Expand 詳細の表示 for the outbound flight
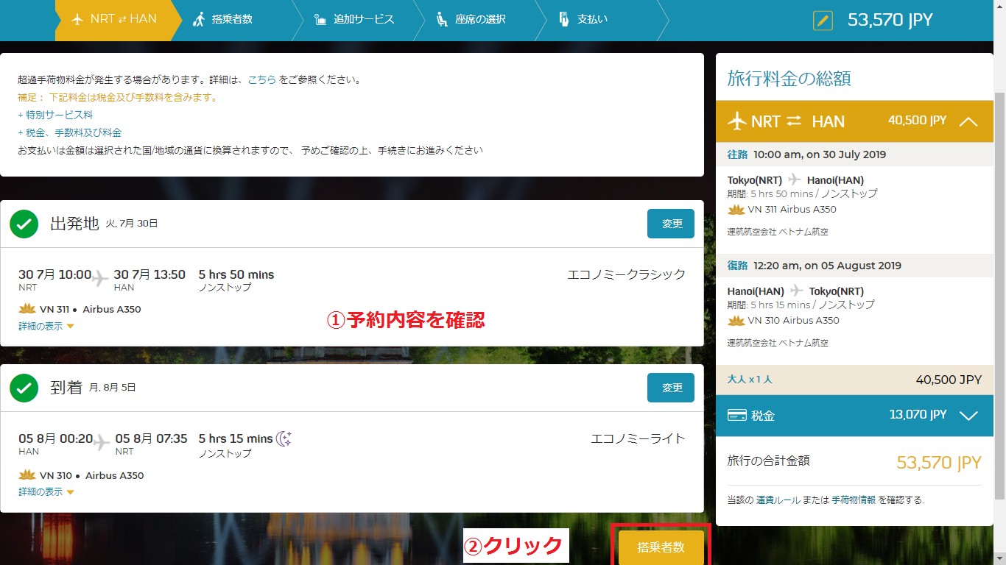1006x565 pixels. tap(46, 326)
